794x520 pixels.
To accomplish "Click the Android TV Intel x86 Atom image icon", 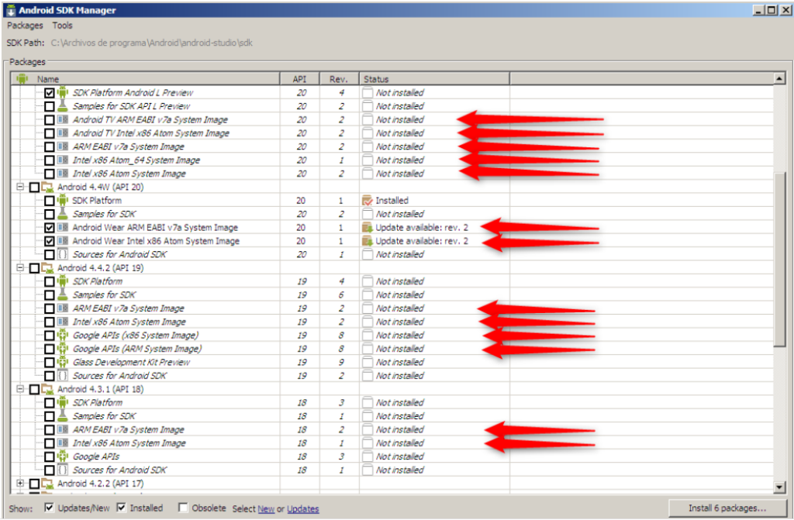I will coord(62,133).
